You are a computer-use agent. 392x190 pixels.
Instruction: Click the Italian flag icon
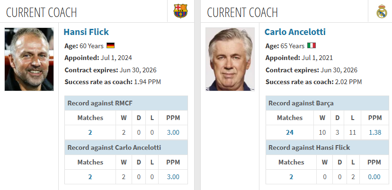coord(312,46)
